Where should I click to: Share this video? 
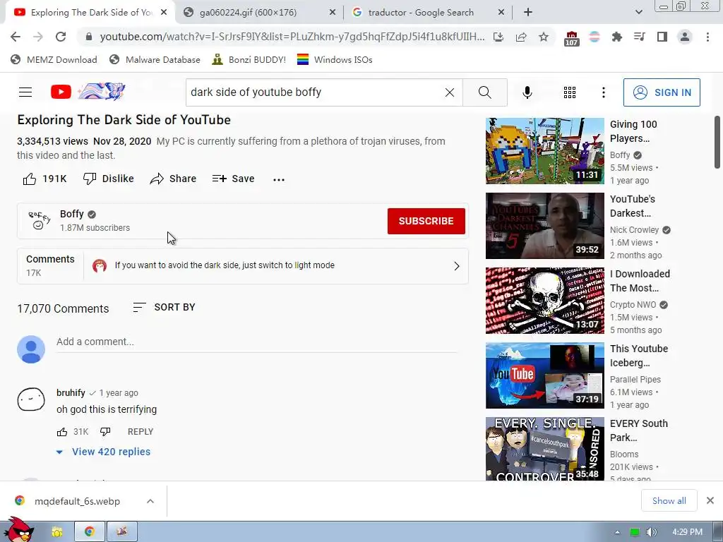[x=173, y=179]
